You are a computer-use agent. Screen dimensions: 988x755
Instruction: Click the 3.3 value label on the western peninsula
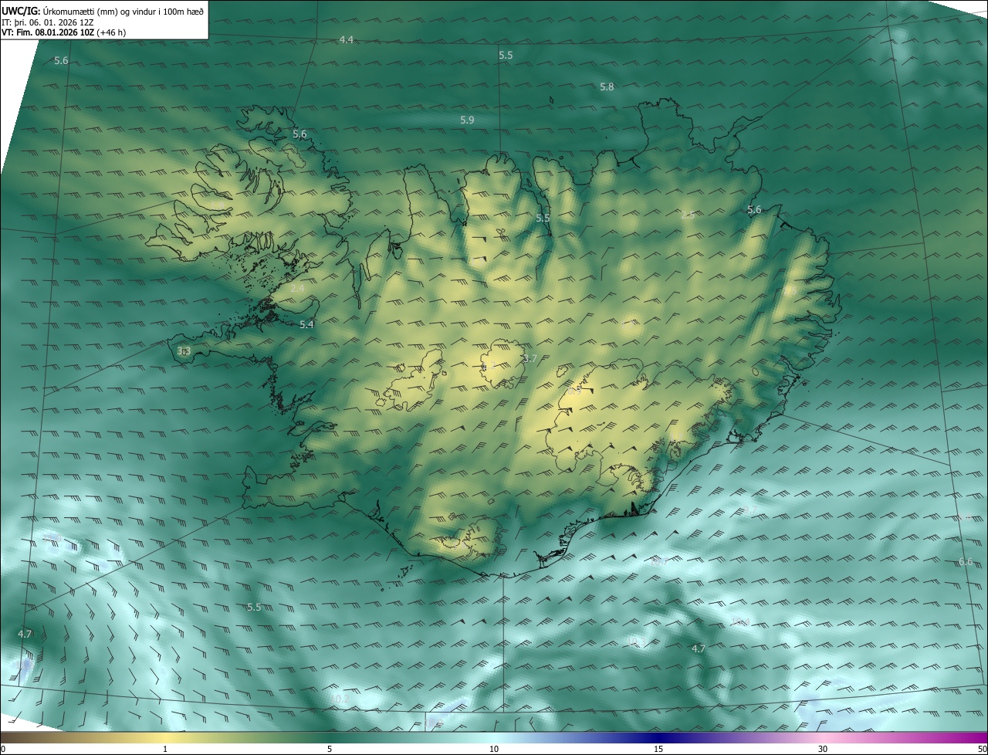184,351
